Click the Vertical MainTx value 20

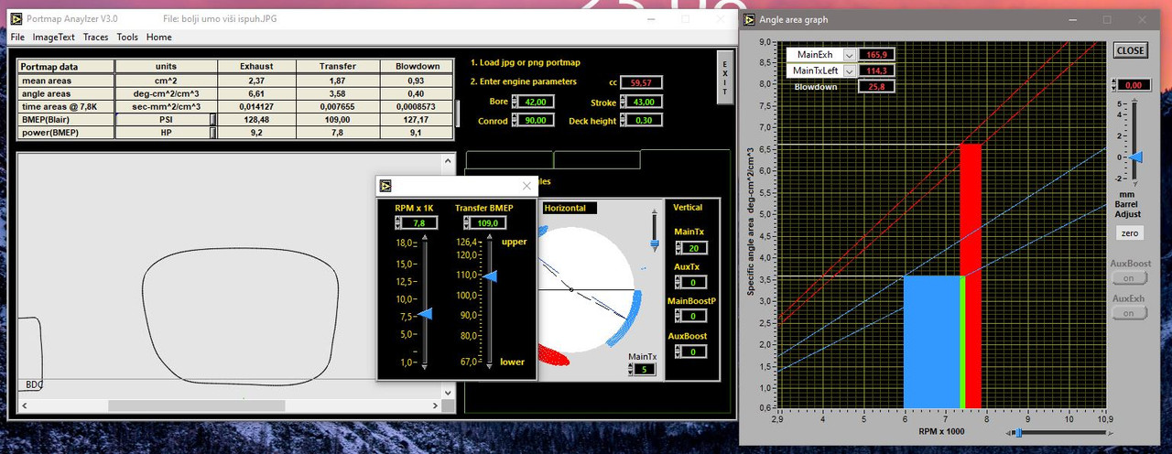click(x=695, y=248)
